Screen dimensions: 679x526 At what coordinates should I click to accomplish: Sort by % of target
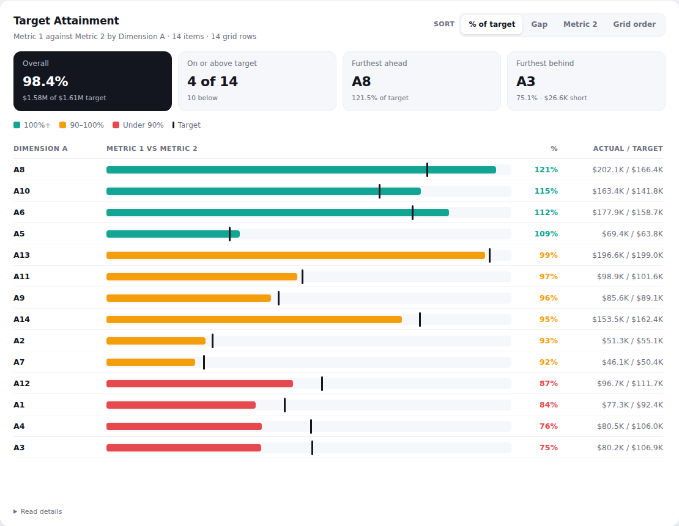coord(492,24)
